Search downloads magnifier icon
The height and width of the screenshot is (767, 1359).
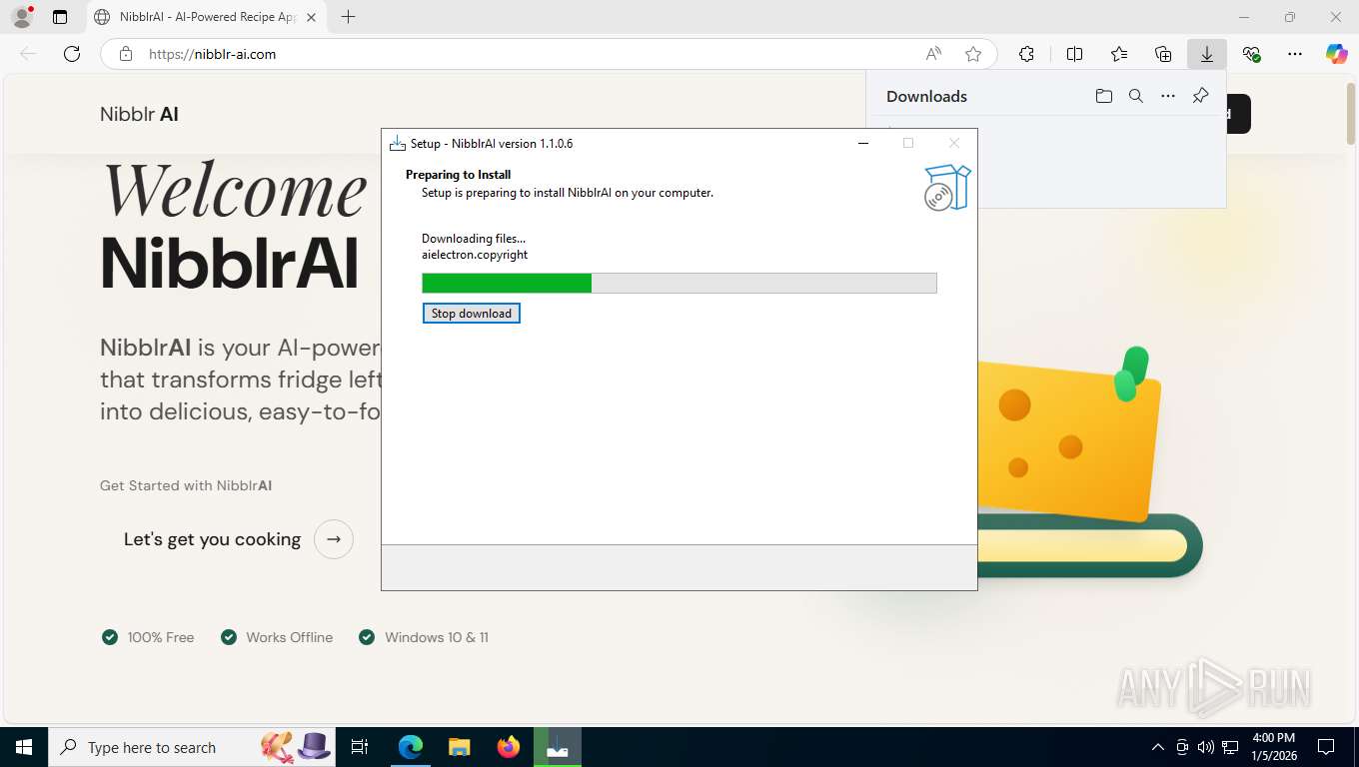coord(1136,96)
